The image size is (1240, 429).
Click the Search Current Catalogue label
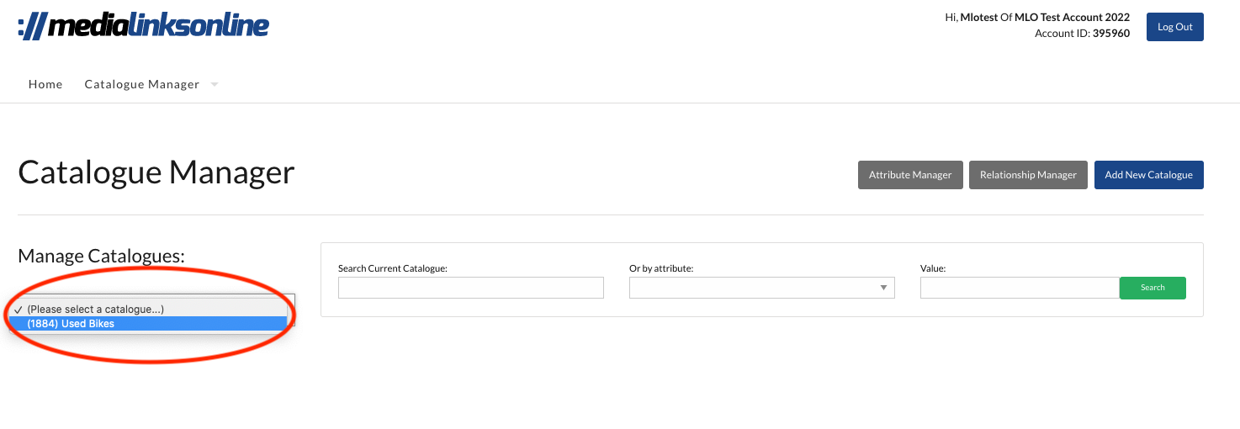392,268
